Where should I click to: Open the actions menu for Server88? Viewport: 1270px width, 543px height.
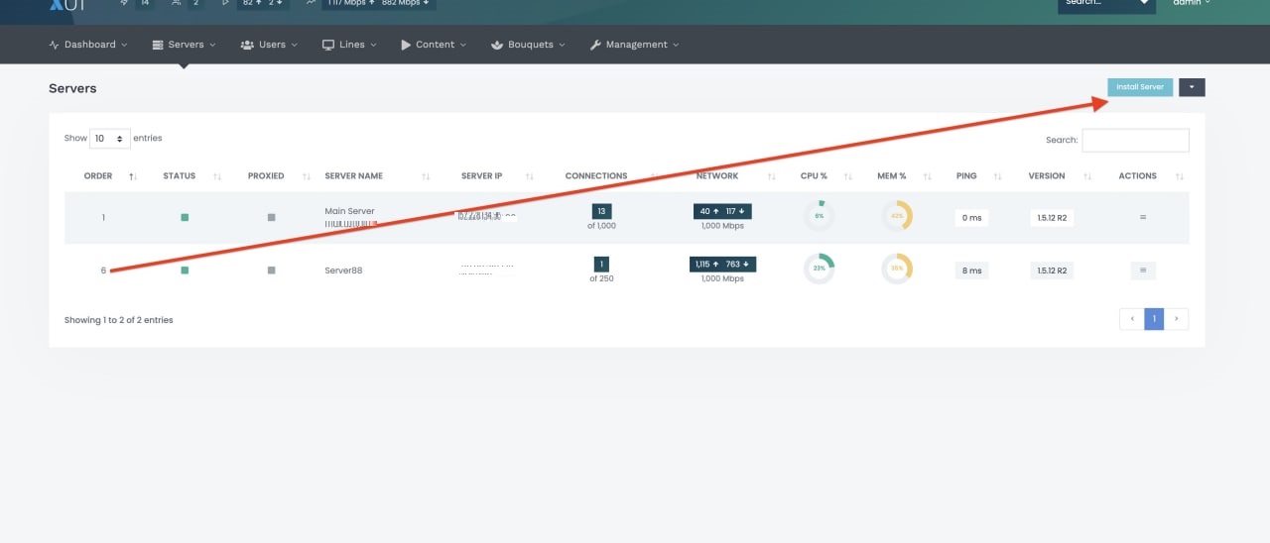pos(1143,270)
